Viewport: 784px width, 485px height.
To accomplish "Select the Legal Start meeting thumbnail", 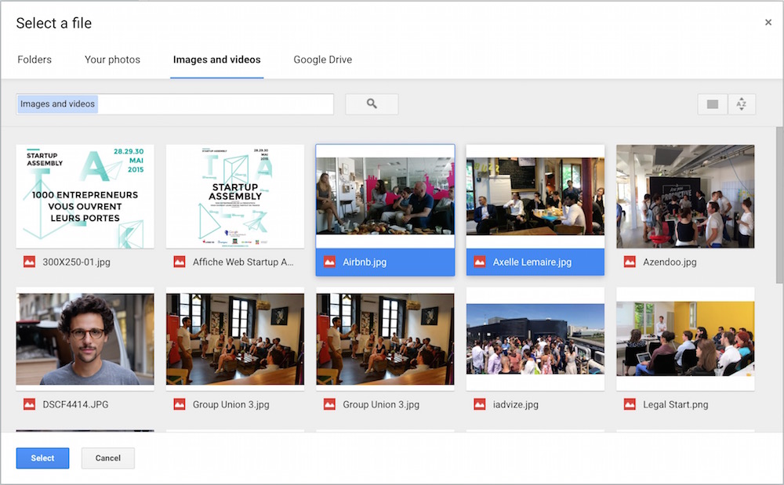I will coord(685,339).
